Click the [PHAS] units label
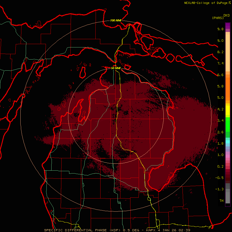This screenshot has width=232, height=232. coord(218,18)
